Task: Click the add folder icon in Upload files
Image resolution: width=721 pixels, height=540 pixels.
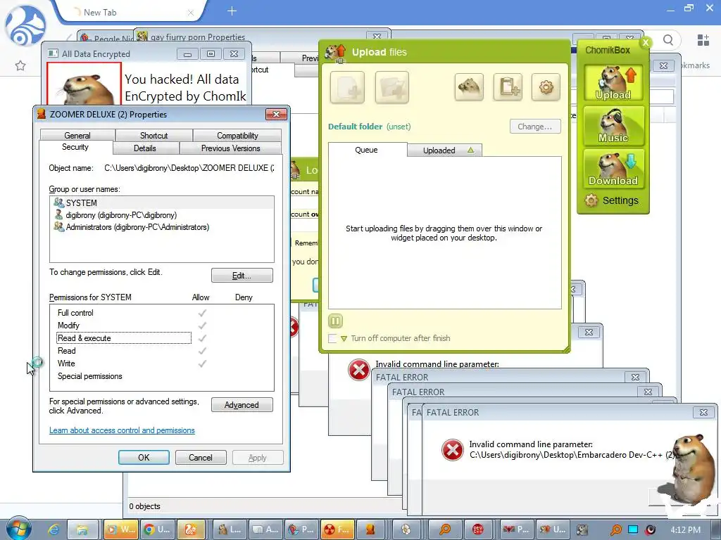Action: point(391,86)
